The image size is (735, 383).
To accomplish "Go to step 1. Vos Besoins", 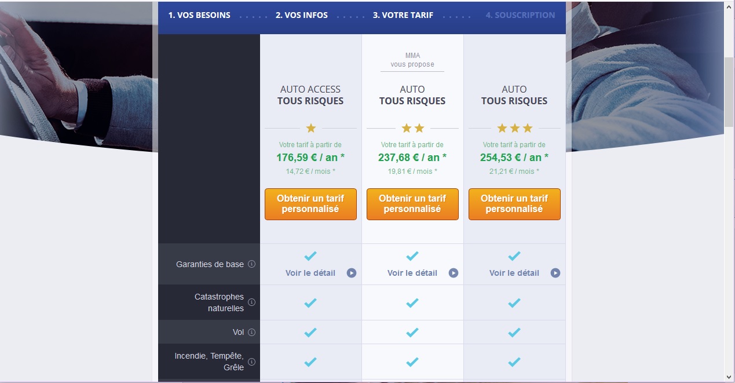I will (199, 15).
